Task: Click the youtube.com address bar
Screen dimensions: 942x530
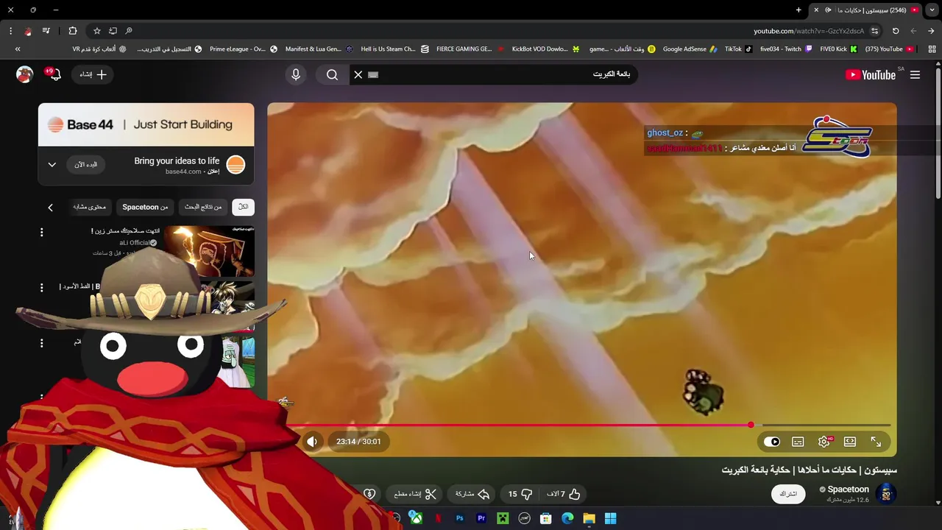Action: [809, 31]
